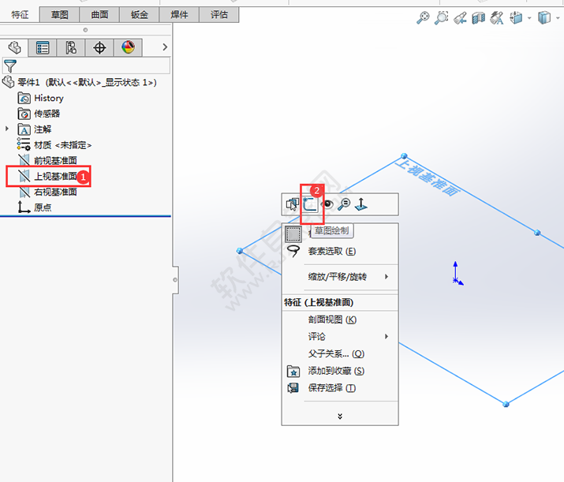The image size is (564, 482).
Task: Open the DisplayManager color ball tab
Action: point(128,47)
